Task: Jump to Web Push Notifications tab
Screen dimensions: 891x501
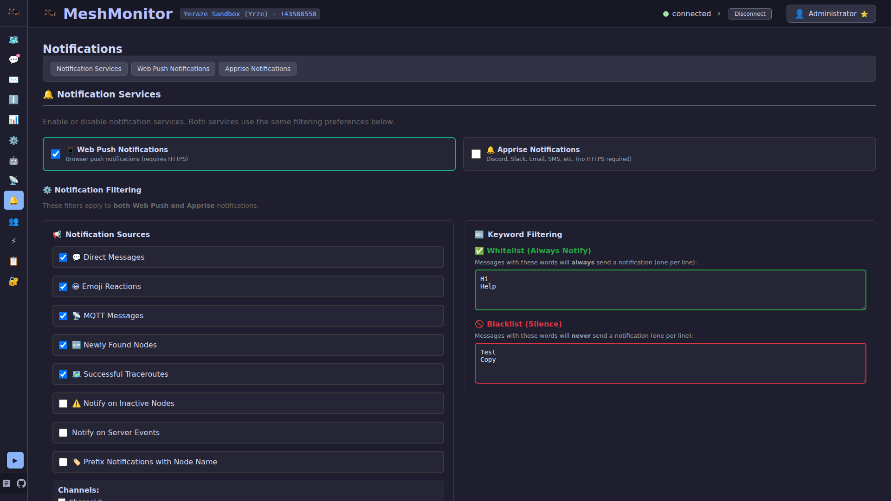Action: tap(173, 69)
